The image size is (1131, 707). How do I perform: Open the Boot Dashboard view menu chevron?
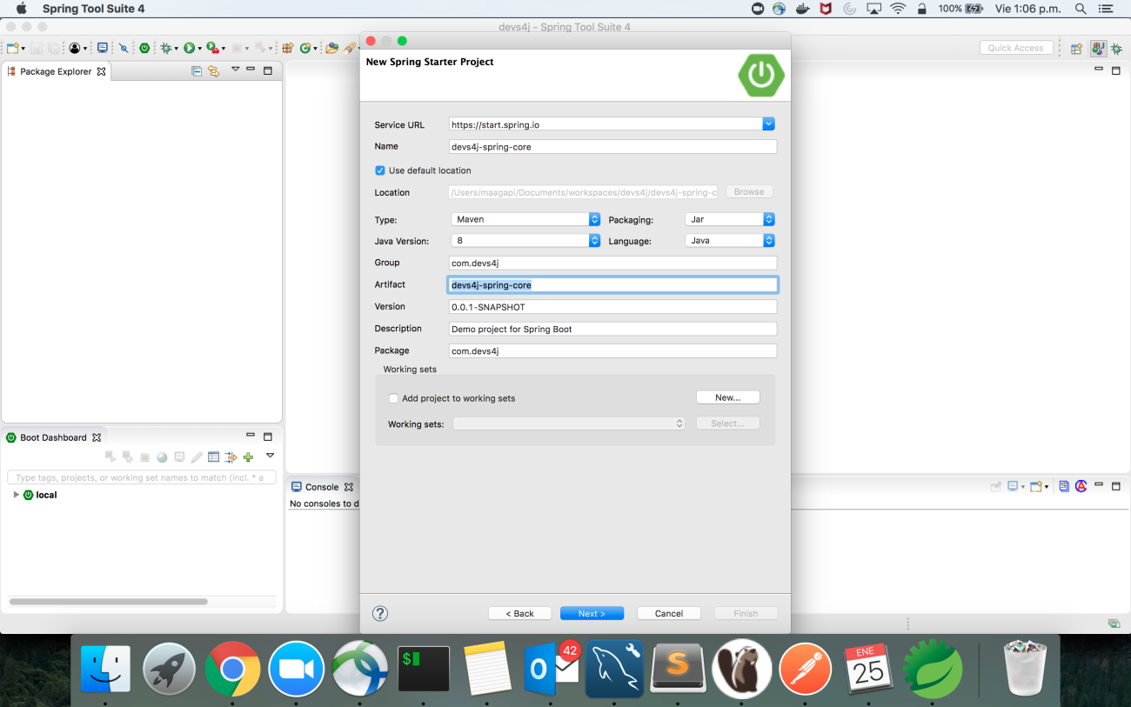click(270, 456)
